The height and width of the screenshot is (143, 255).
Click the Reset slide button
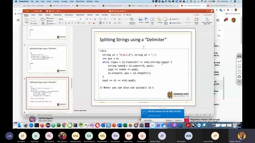pos(50,21)
